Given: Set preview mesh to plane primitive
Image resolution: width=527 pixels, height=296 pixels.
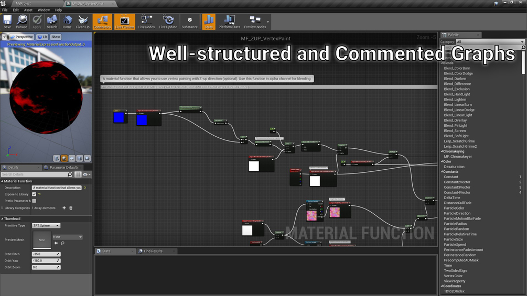Looking at the screenshot, I should tap(72, 158).
